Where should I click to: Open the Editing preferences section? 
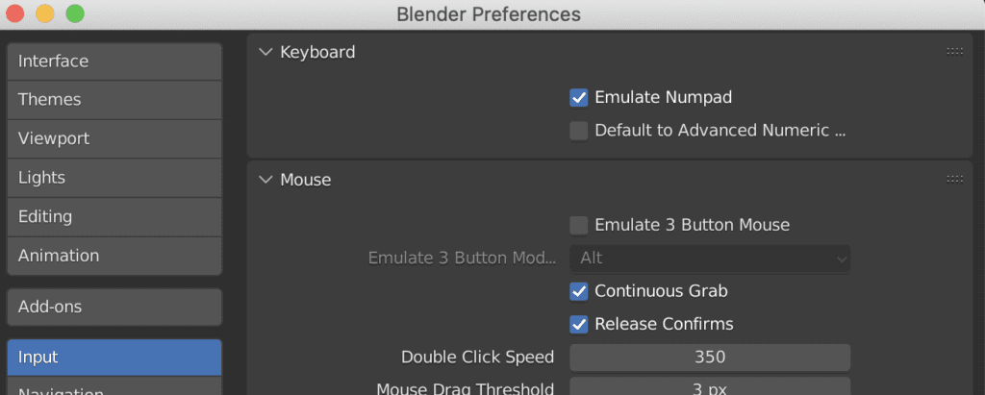coord(114,216)
